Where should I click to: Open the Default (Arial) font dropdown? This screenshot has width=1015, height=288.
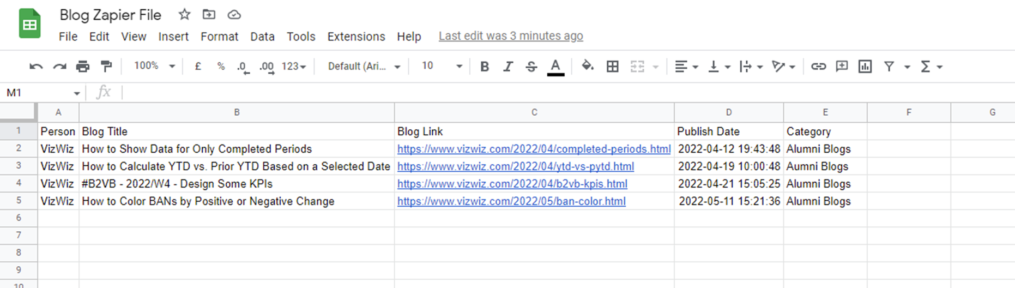click(x=364, y=67)
